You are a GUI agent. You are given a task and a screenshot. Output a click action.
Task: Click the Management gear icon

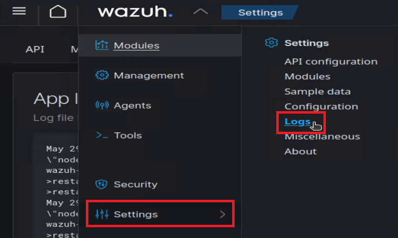[102, 75]
